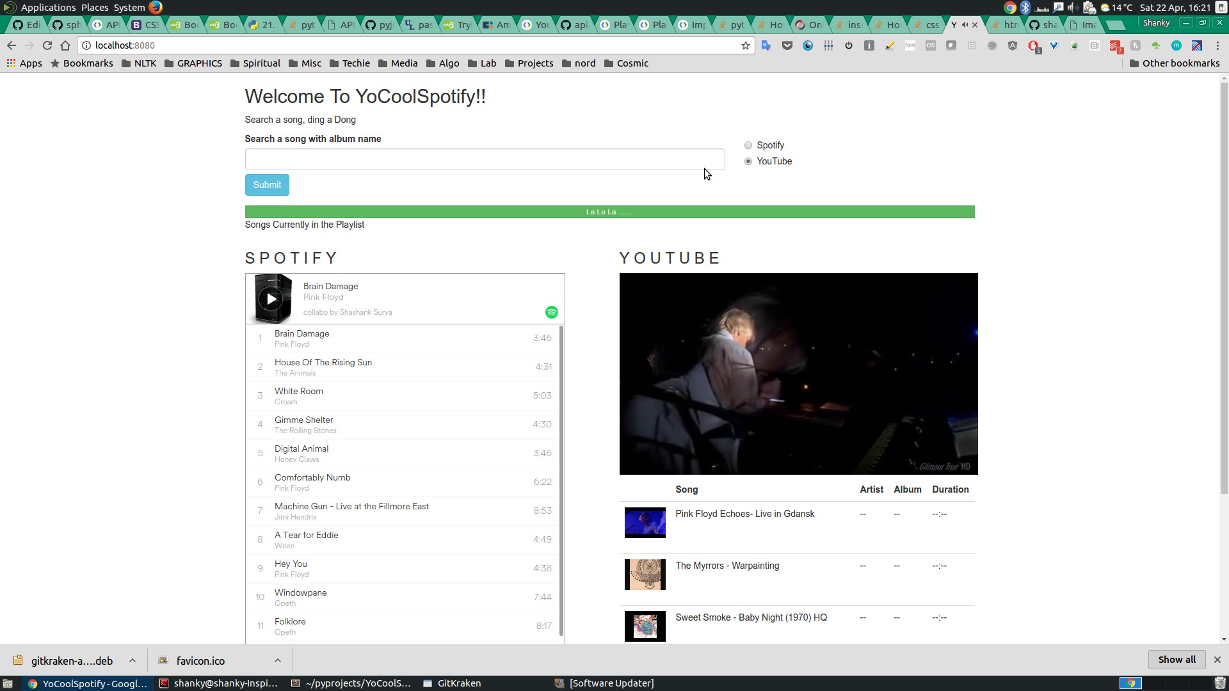Click Pink Floyd Echoes thumbnail
This screenshot has width=1229, height=691.
(x=645, y=523)
